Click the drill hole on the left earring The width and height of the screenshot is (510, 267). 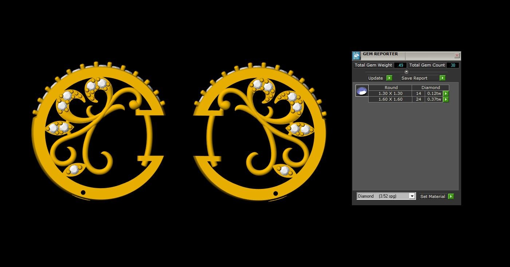tap(83, 193)
